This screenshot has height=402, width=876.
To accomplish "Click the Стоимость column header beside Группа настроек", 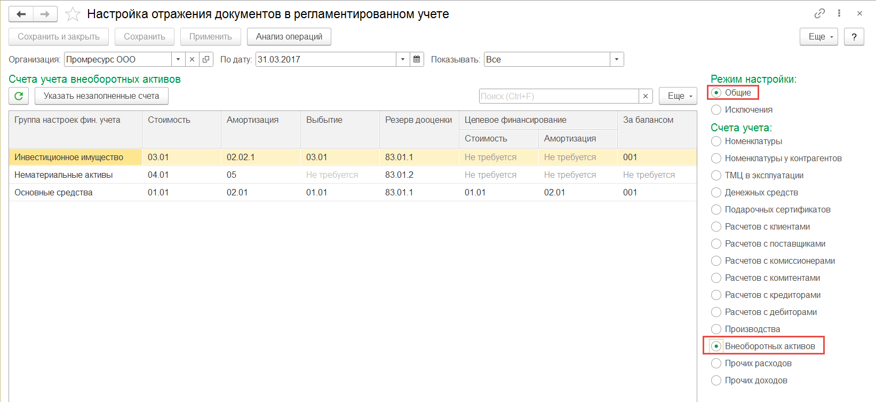I will point(181,129).
